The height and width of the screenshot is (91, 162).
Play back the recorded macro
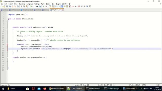pos(84,6)
